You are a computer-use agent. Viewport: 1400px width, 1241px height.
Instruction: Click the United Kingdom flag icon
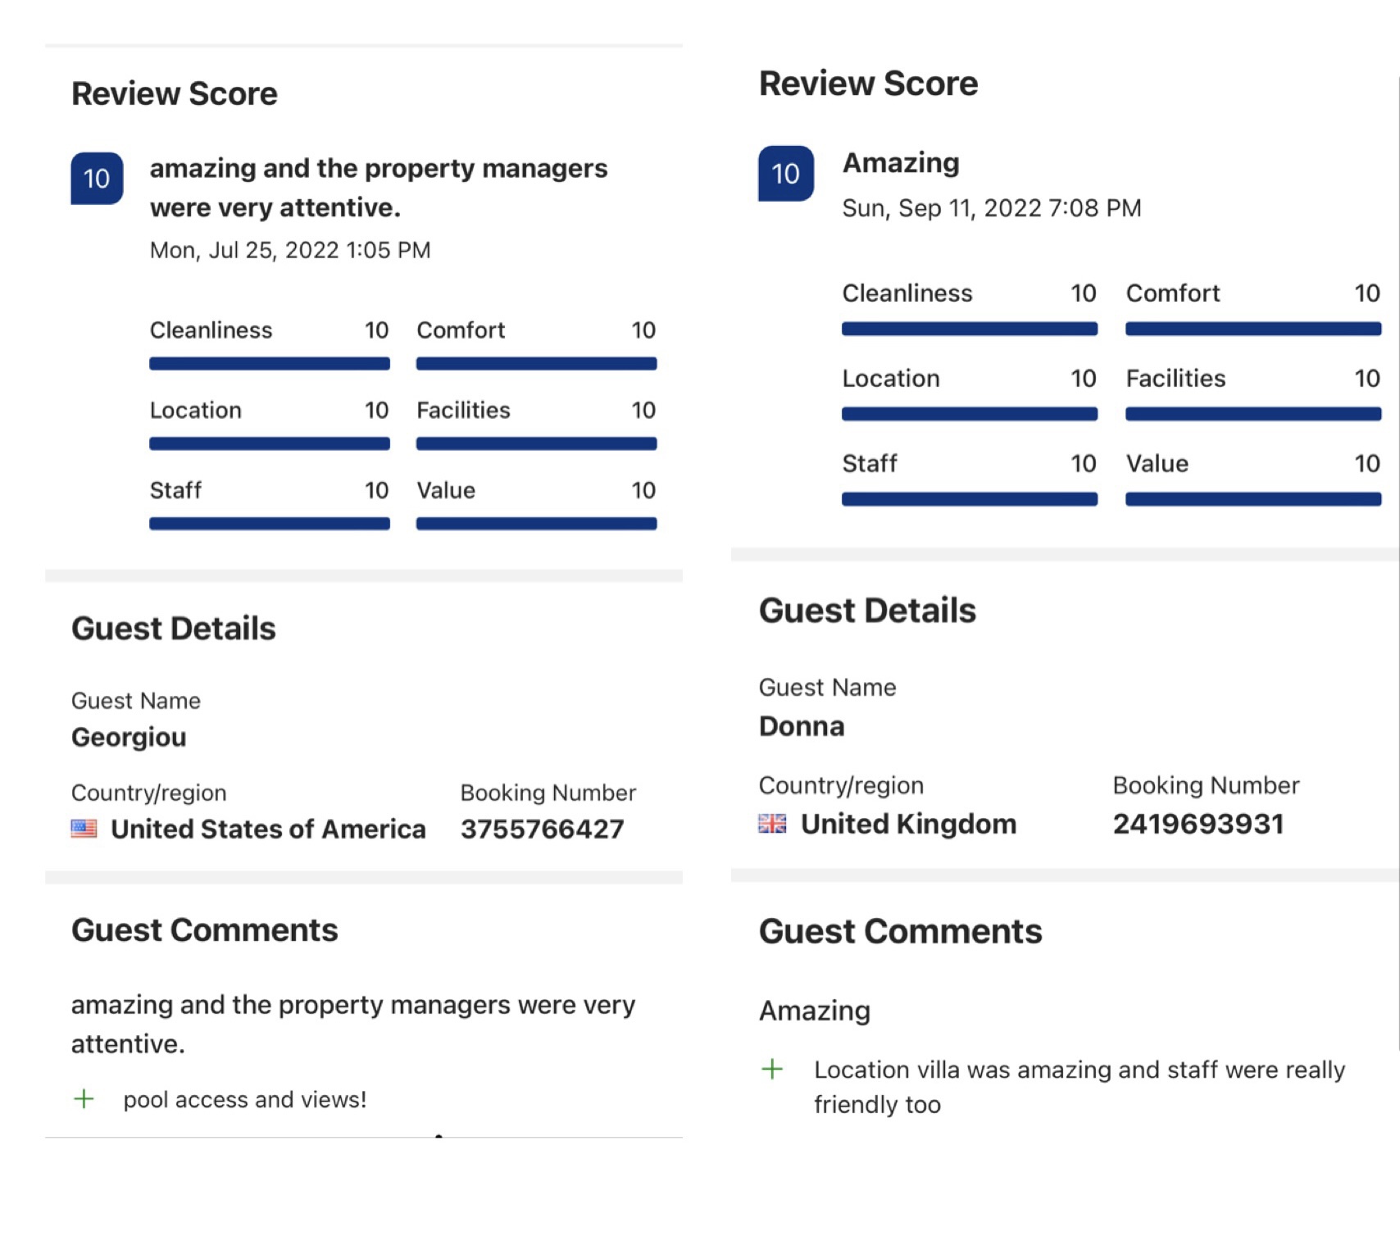coord(772,823)
